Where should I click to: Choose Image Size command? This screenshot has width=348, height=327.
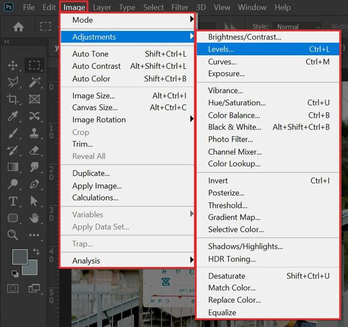pyautogui.click(x=128, y=95)
